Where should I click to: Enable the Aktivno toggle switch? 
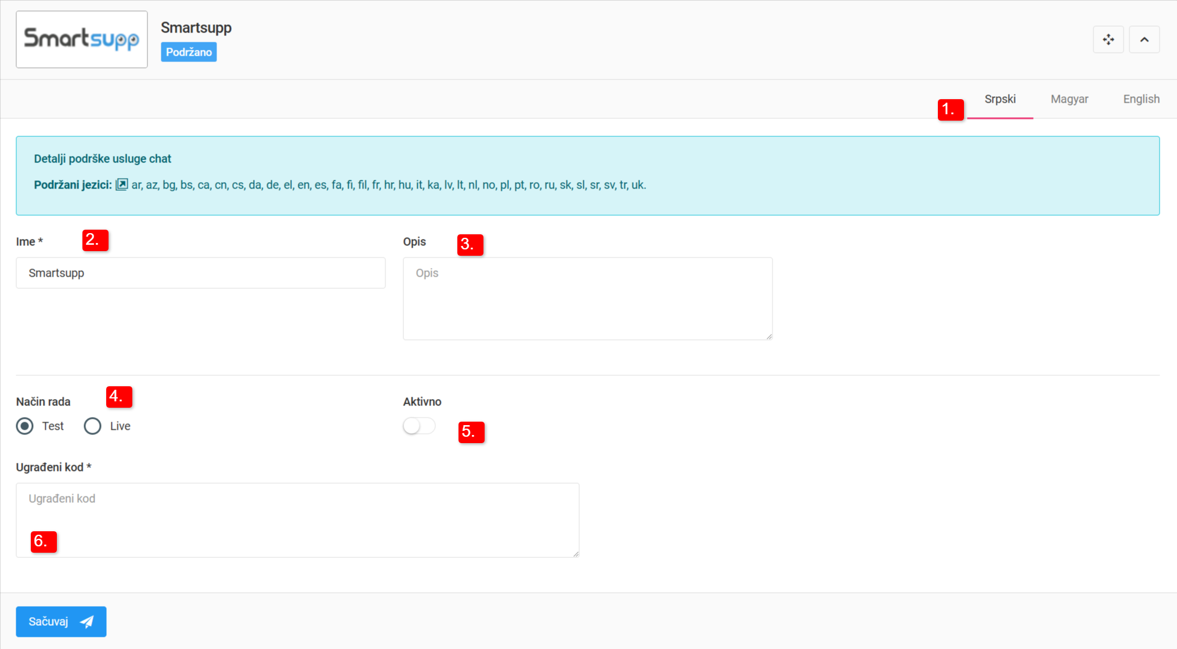click(x=419, y=426)
